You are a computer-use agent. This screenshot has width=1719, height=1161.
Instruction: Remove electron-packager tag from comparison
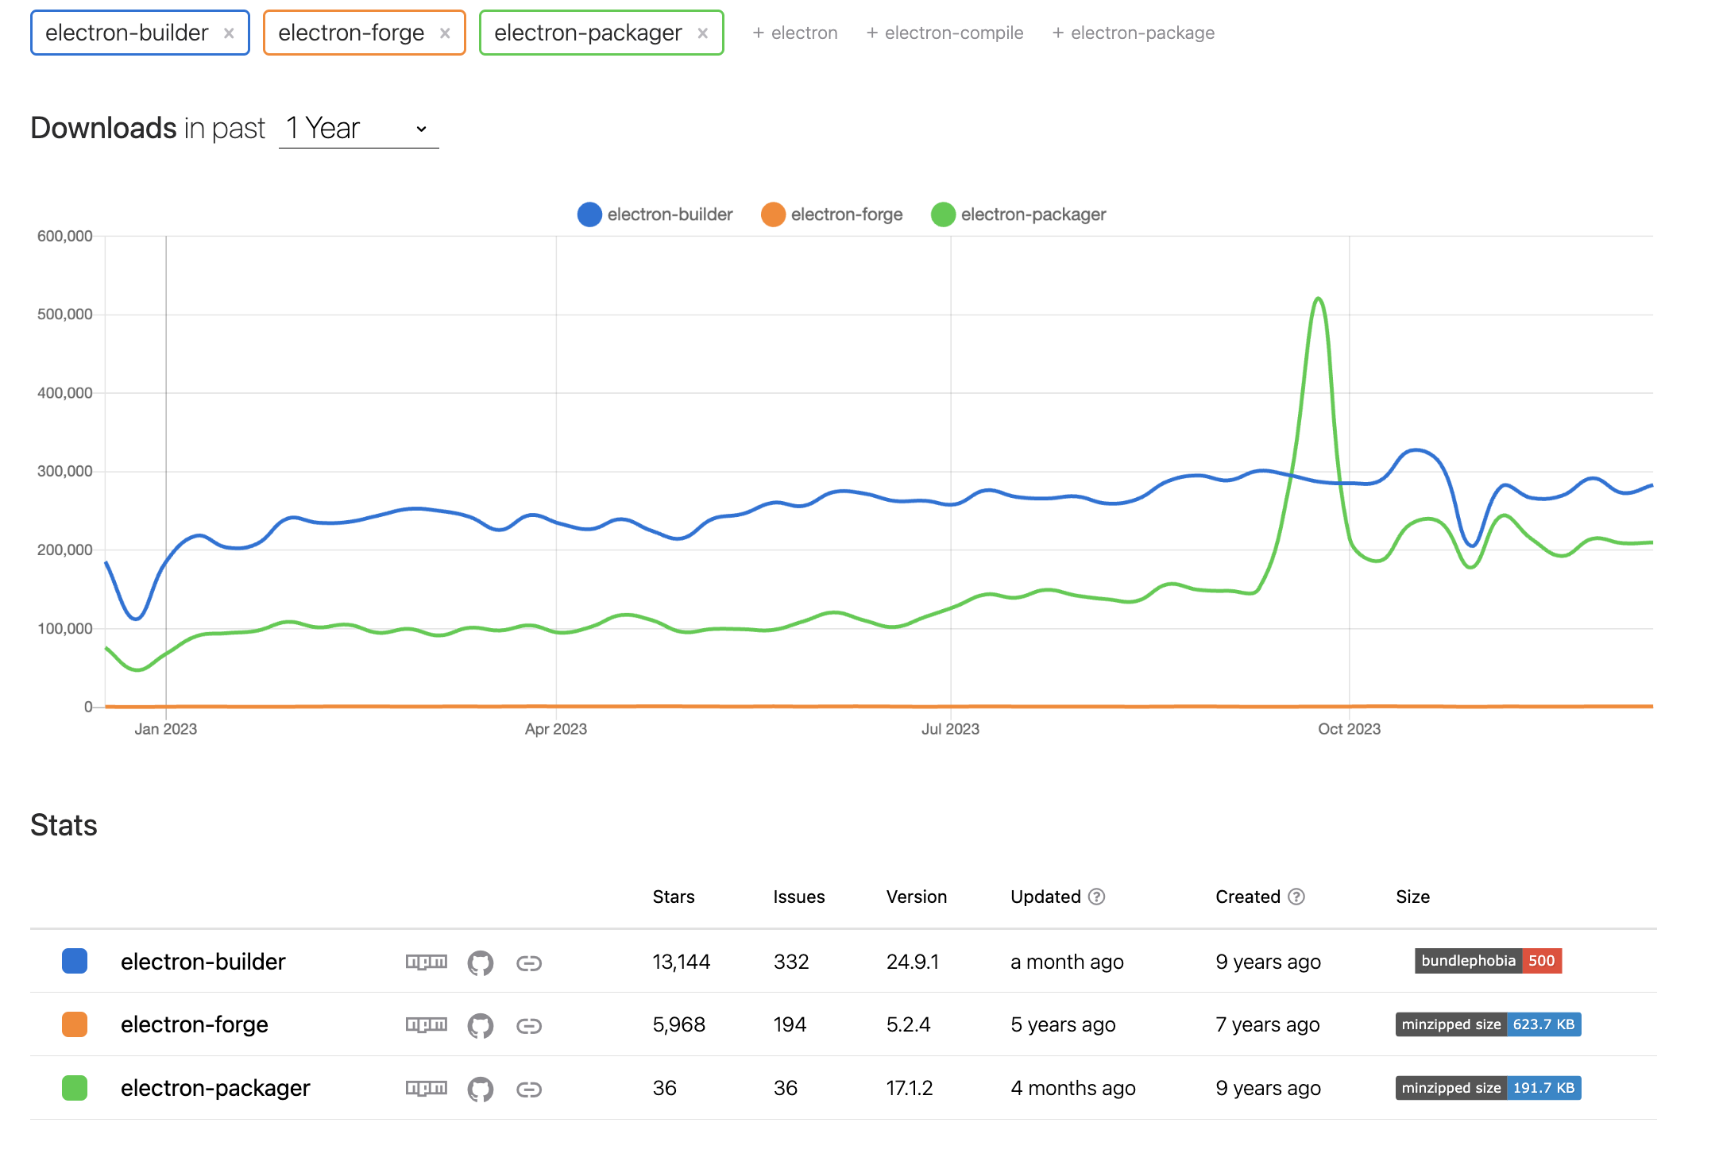pyautogui.click(x=702, y=33)
